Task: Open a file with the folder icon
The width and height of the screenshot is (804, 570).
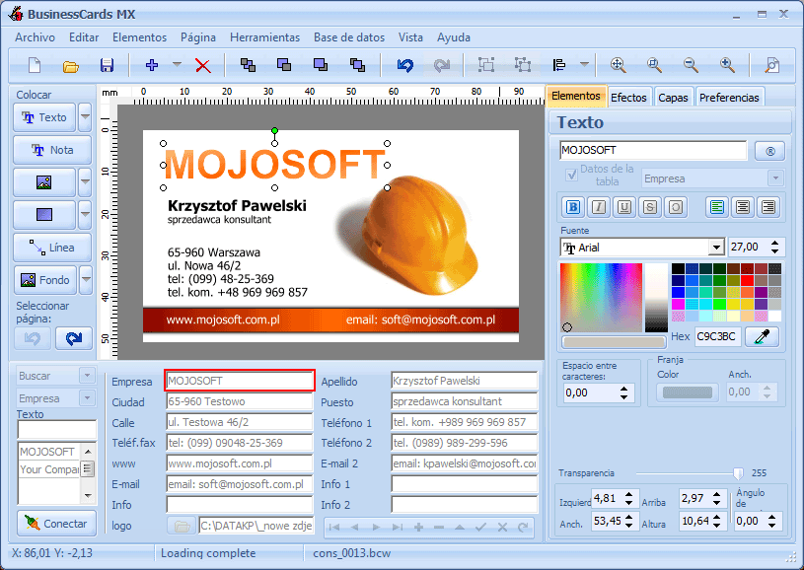Action: (x=70, y=66)
